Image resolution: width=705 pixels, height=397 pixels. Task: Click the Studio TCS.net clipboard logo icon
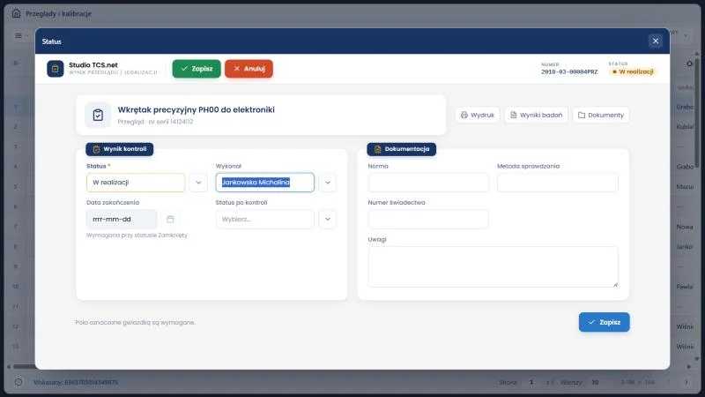tap(56, 69)
